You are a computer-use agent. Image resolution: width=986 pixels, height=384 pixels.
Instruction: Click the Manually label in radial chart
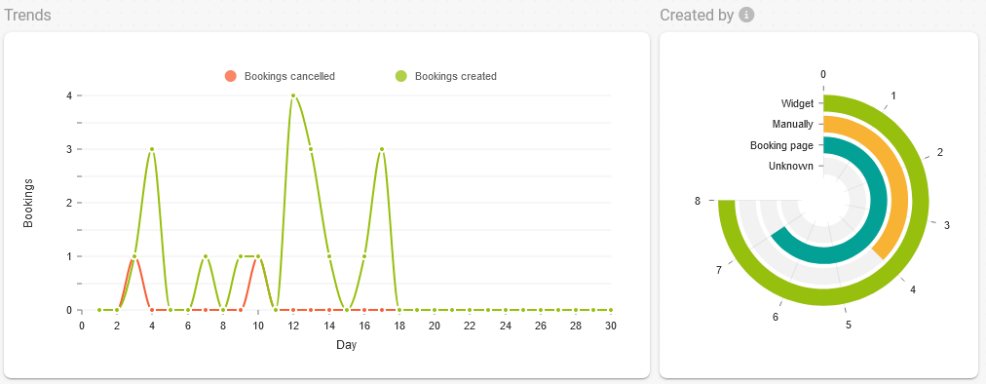point(793,124)
